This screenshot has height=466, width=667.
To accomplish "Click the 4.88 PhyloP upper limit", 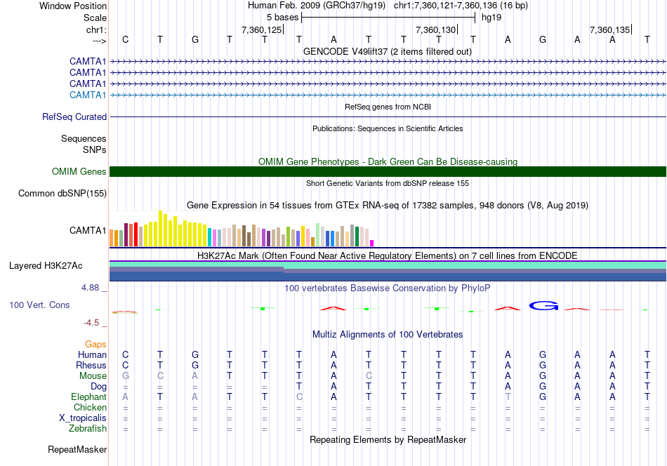I will coord(90,288).
